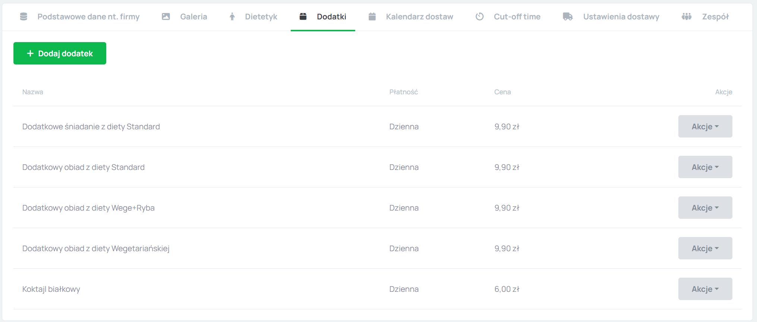
Task: Click the clock icon for Cut-off time
Action: (x=480, y=16)
